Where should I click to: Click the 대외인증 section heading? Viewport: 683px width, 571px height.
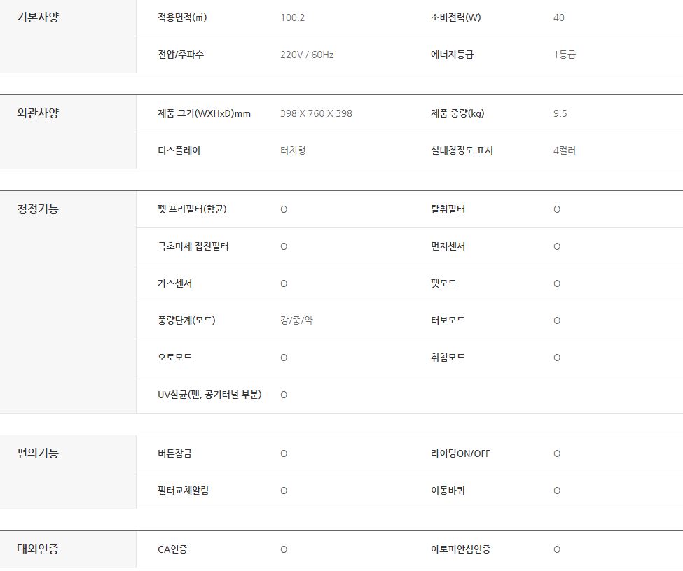point(38,549)
